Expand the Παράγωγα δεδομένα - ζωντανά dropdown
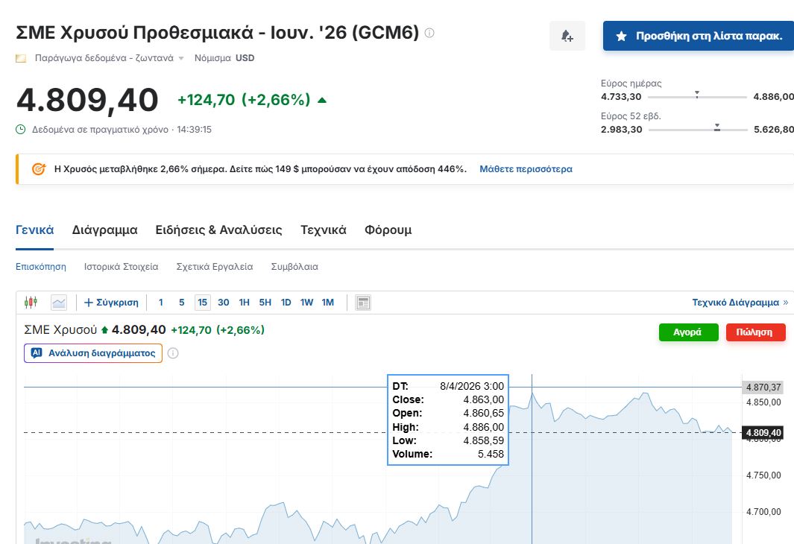794x544 pixels. click(x=180, y=58)
